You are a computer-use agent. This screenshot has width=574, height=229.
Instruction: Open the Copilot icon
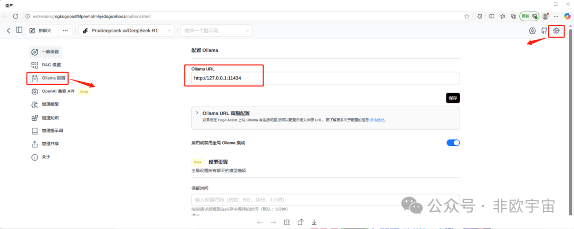click(x=567, y=16)
